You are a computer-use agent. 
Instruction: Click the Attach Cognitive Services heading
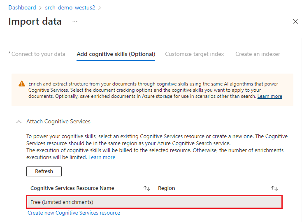pyautogui.click(x=58, y=122)
